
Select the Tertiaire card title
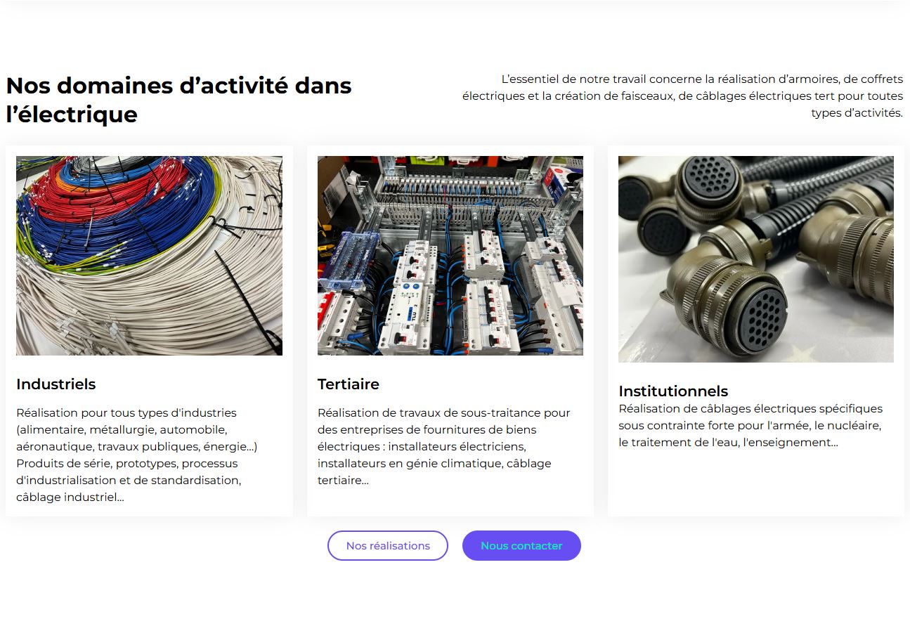click(x=349, y=384)
